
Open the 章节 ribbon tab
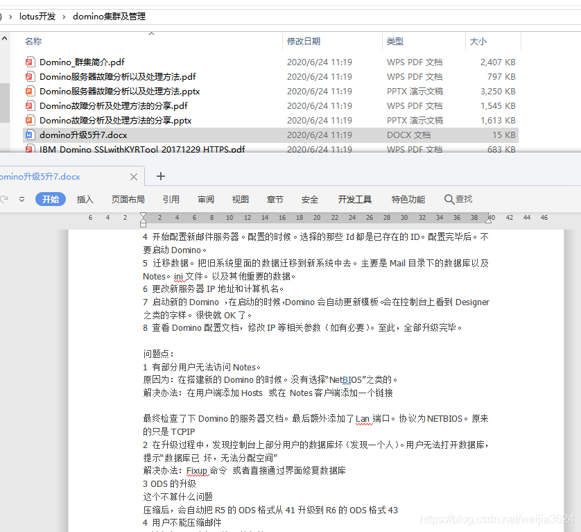275,200
